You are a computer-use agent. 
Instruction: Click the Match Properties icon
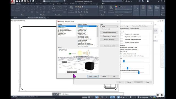click(x=111, y=9)
